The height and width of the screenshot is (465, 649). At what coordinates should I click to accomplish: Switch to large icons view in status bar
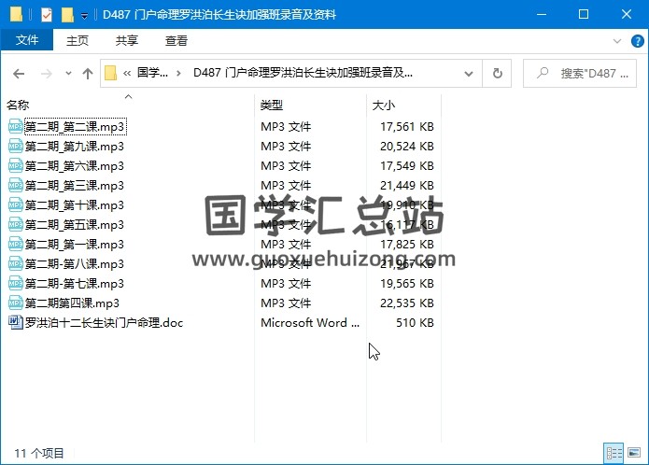point(636,453)
